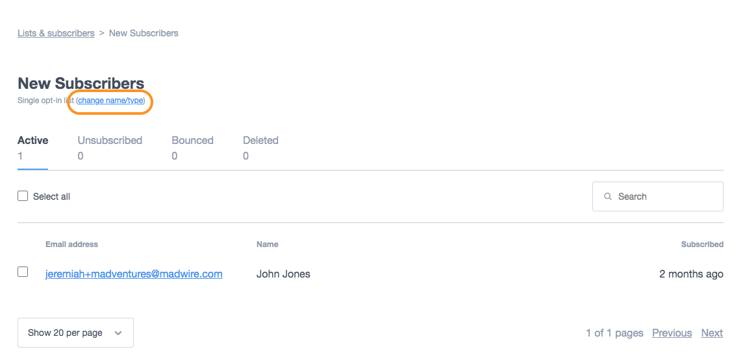
Task: Sort by the Name column header
Action: coord(268,244)
